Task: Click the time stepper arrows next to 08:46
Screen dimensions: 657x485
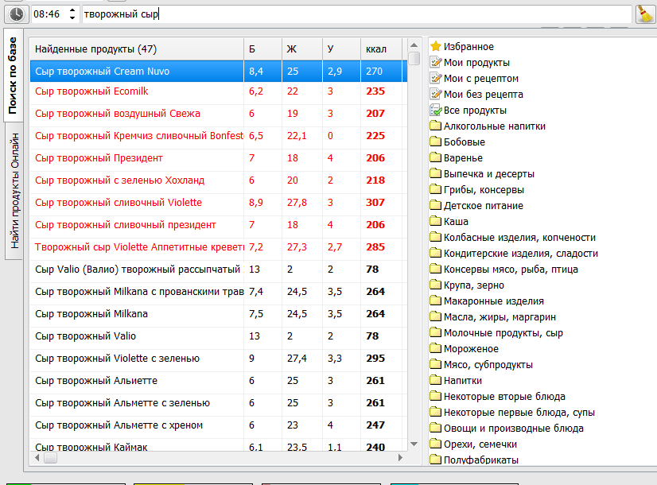Action: tap(72, 14)
